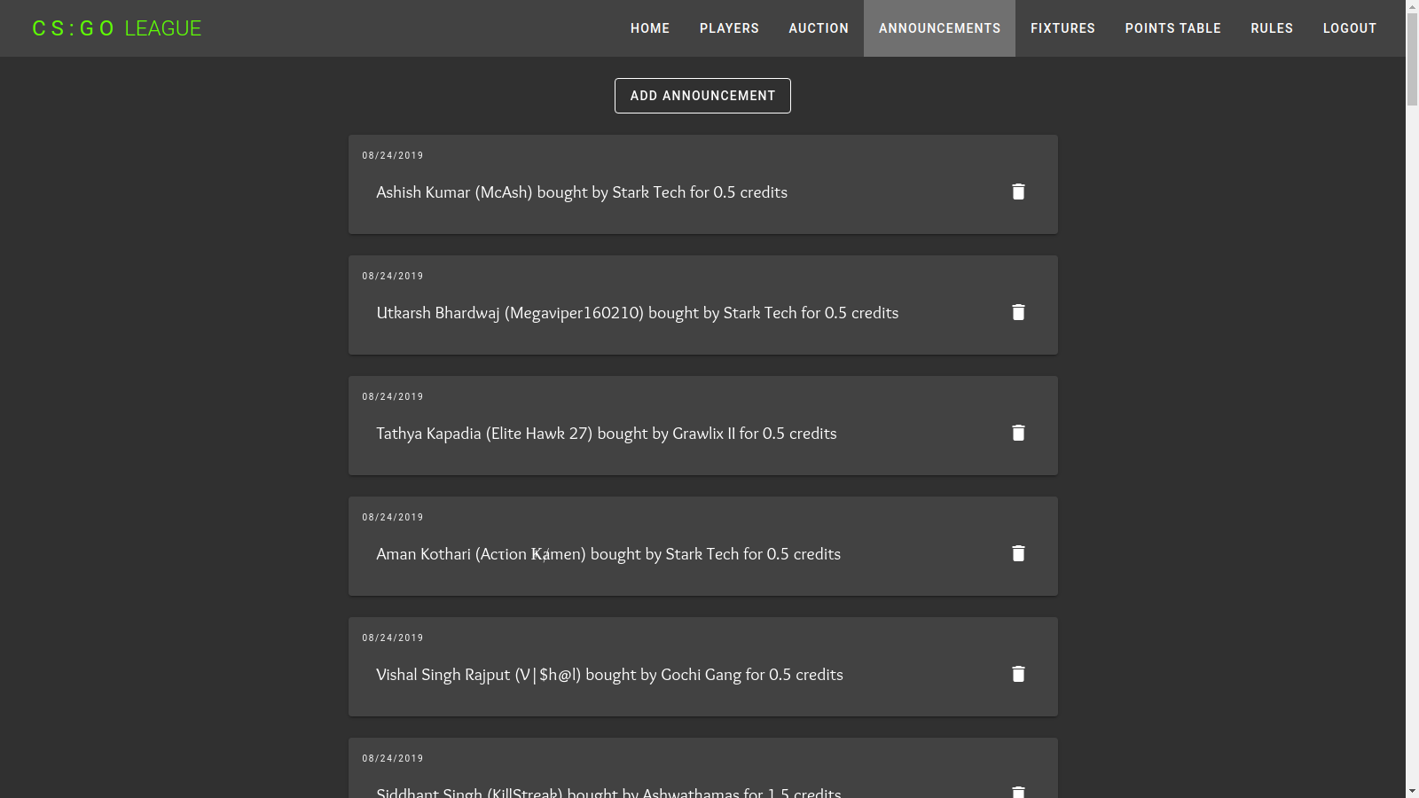Viewport: 1419px width, 798px height.
Task: Click the date above Tathya Kapadia announcement
Action: pyautogui.click(x=393, y=396)
